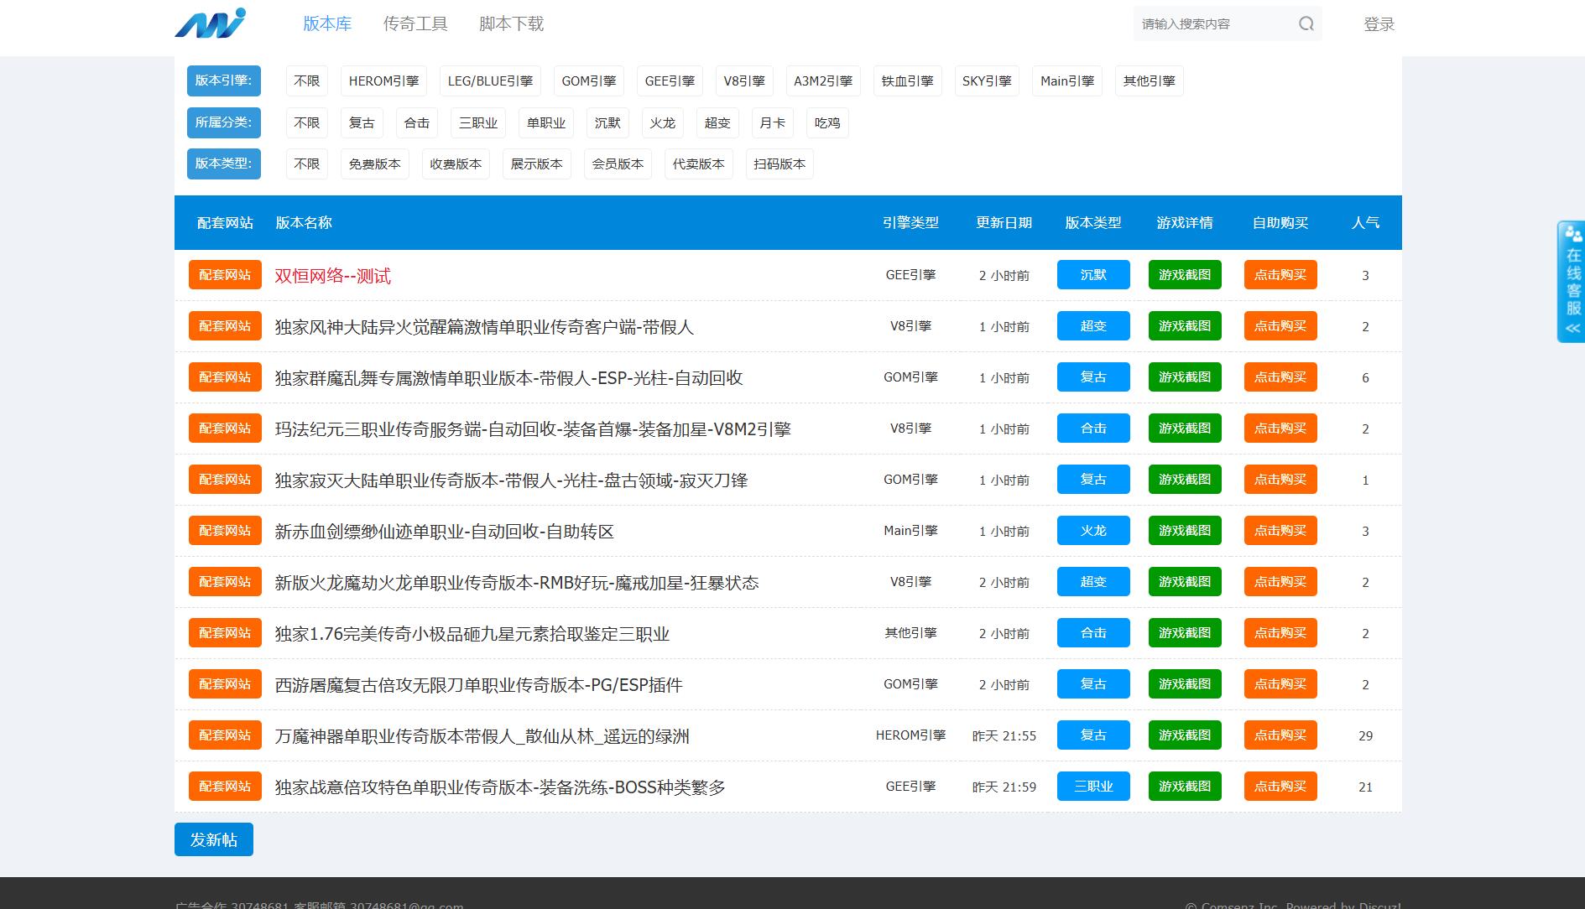1585x909 pixels.
Task: Click 点击购买 for 万魔神器 row
Action: pyautogui.click(x=1280, y=735)
